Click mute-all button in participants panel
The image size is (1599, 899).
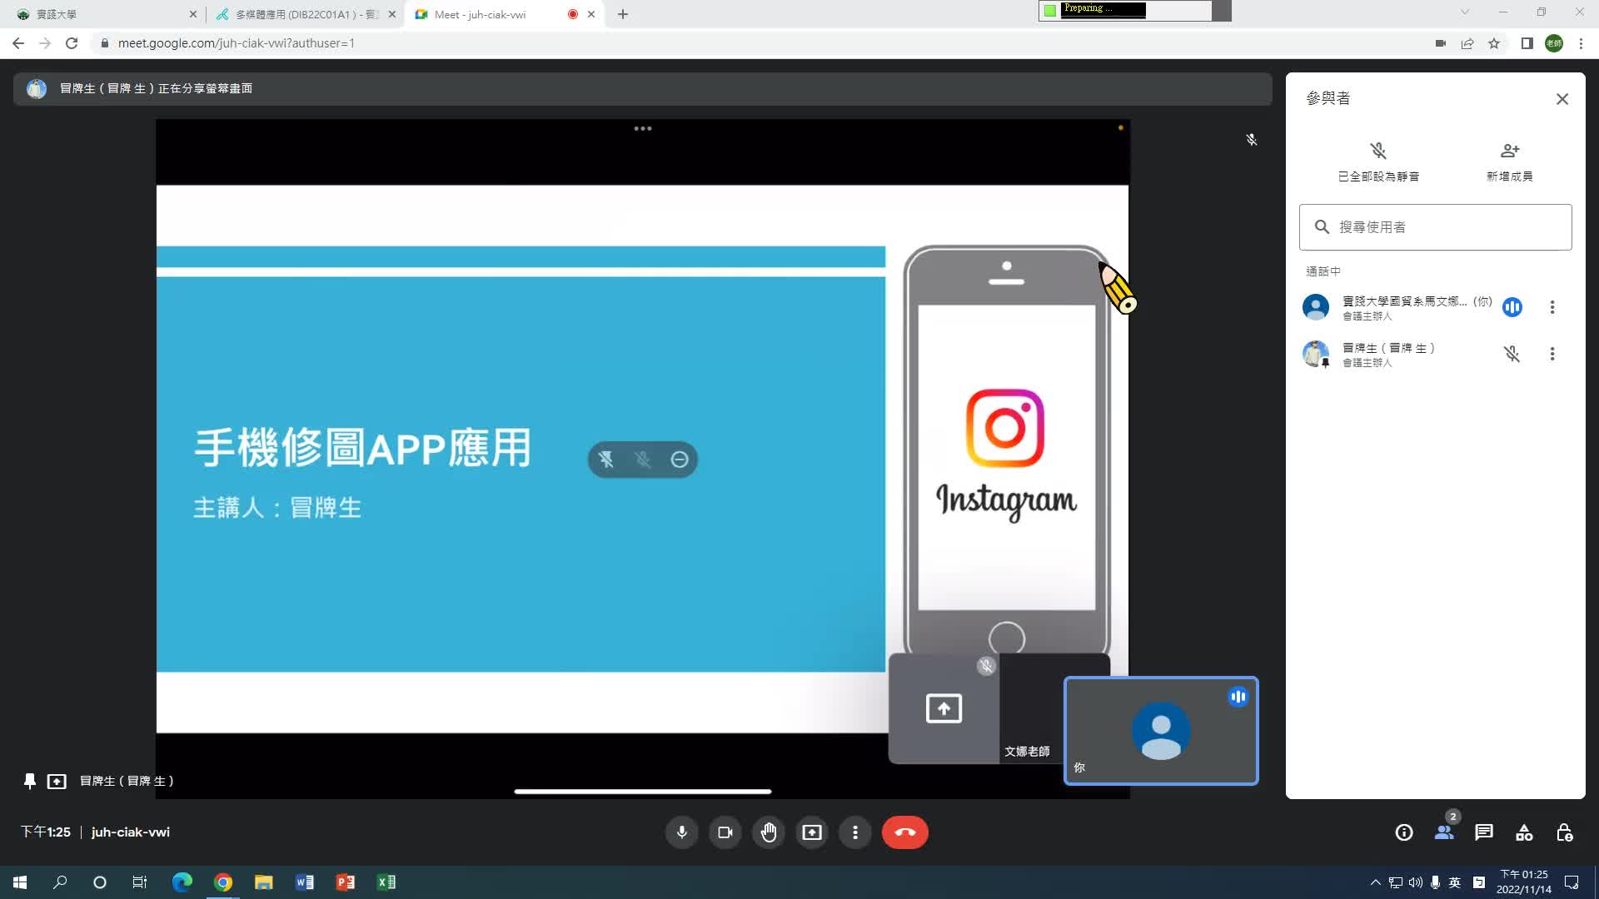pyautogui.click(x=1378, y=161)
